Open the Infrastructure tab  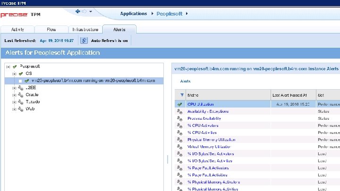pyautogui.click(x=85, y=29)
